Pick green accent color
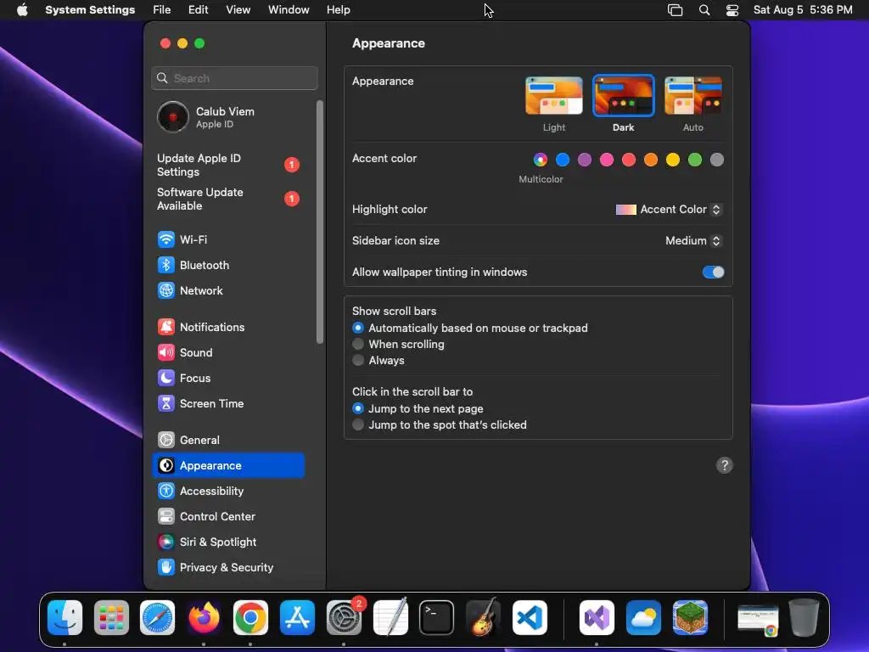The width and height of the screenshot is (869, 652). [695, 160]
